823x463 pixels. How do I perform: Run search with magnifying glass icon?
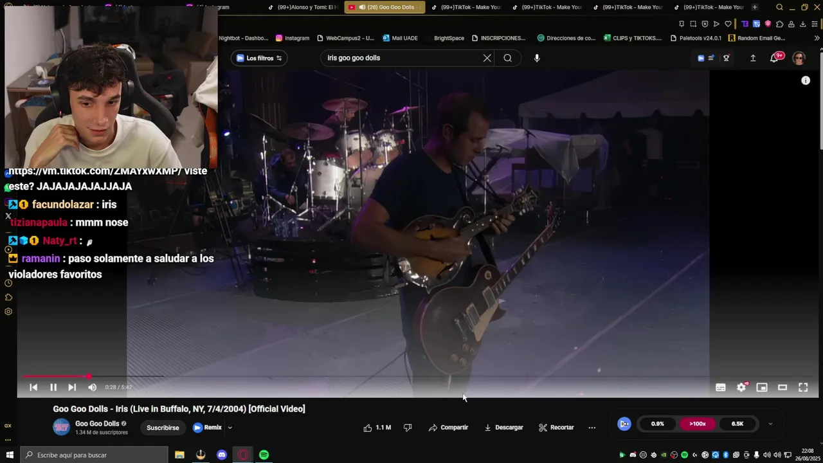pyautogui.click(x=508, y=58)
